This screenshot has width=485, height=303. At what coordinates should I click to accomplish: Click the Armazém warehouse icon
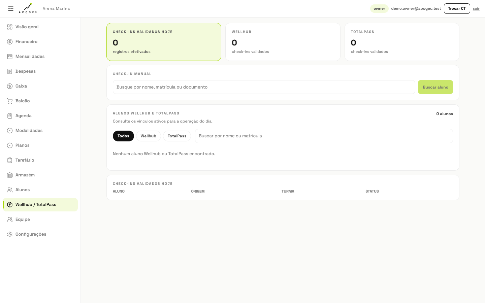(x=10, y=175)
